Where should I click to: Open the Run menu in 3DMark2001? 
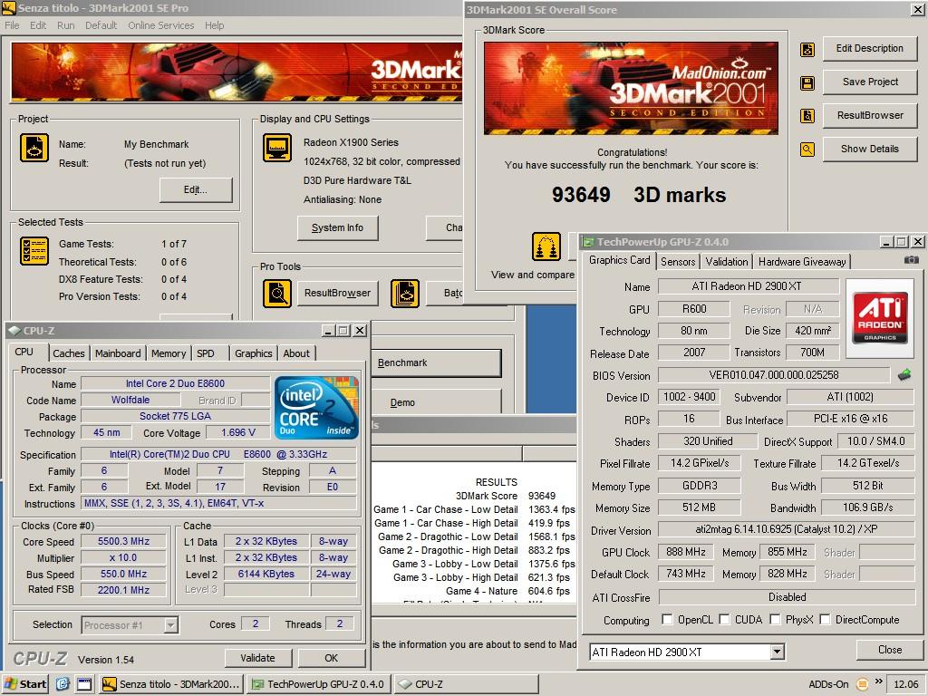point(65,25)
